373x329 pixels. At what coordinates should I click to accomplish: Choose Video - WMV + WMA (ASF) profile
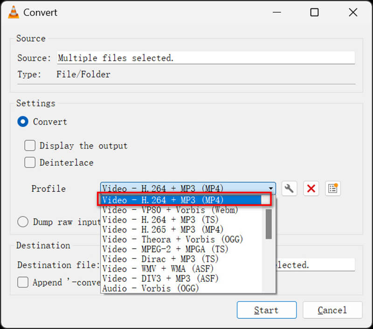pyautogui.click(x=182, y=269)
